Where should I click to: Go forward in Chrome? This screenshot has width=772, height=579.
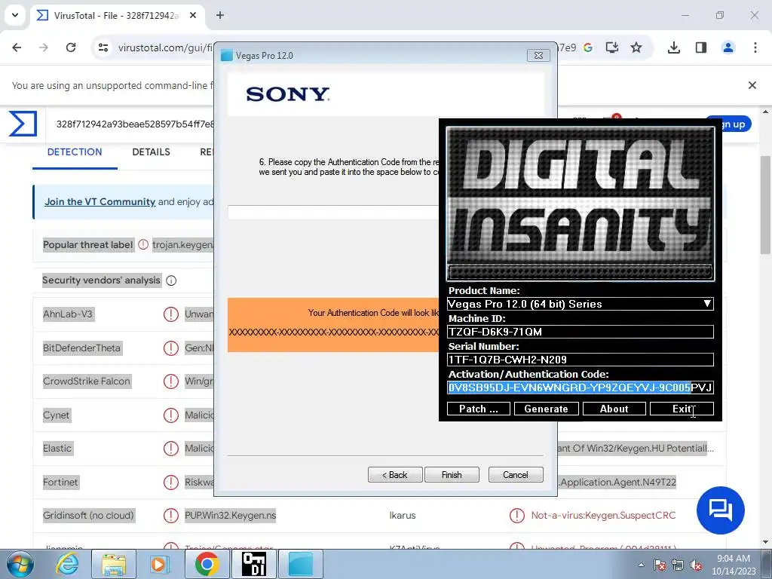pyautogui.click(x=44, y=47)
